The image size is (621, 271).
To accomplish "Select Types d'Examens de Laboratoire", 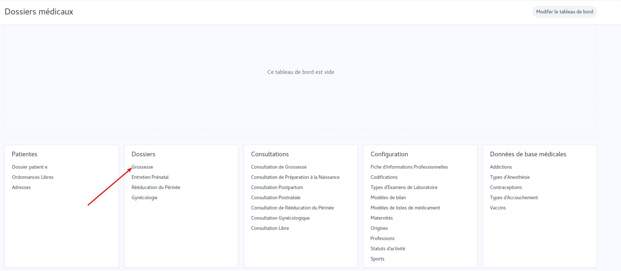I will [x=404, y=187].
